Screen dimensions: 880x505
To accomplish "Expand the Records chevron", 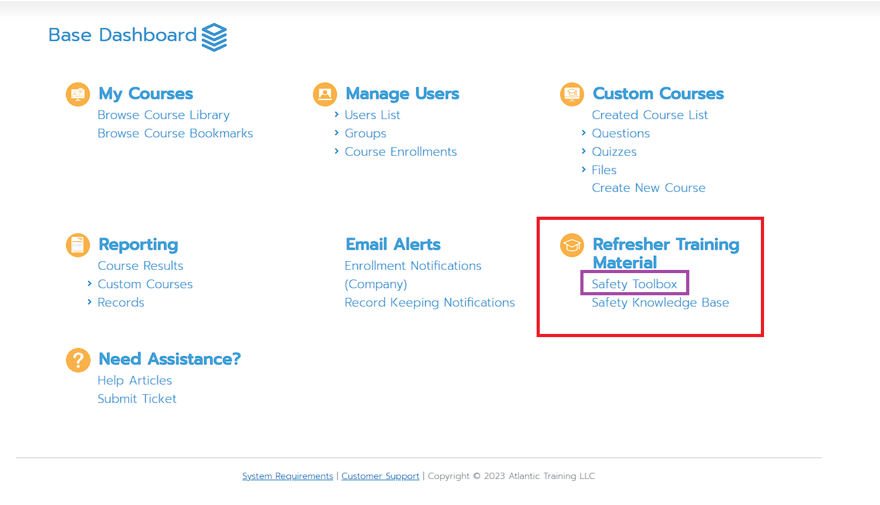I will 89,302.
